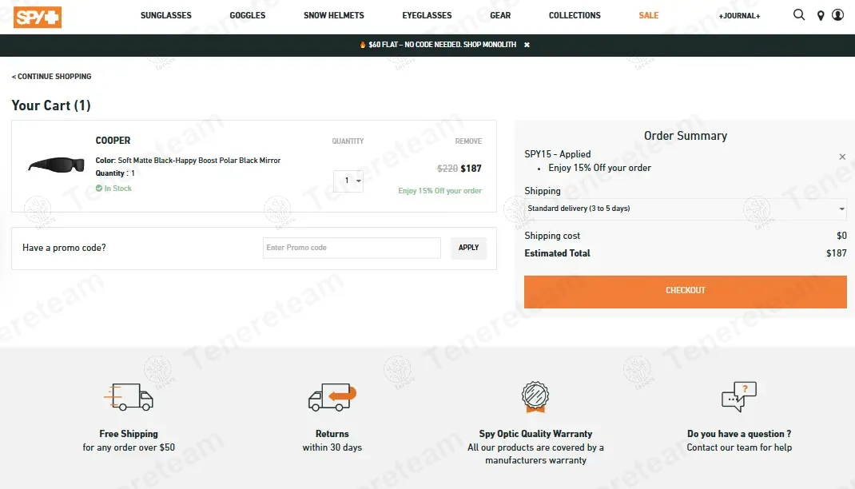Click the Shipping cost $0 value
The image size is (855, 489).
click(x=841, y=236)
